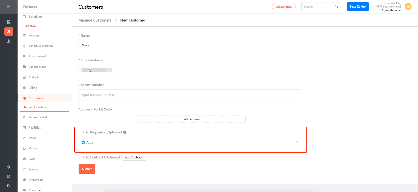
Task: Click the New Customer breadcrumb text
Action: pyautogui.click(x=133, y=20)
